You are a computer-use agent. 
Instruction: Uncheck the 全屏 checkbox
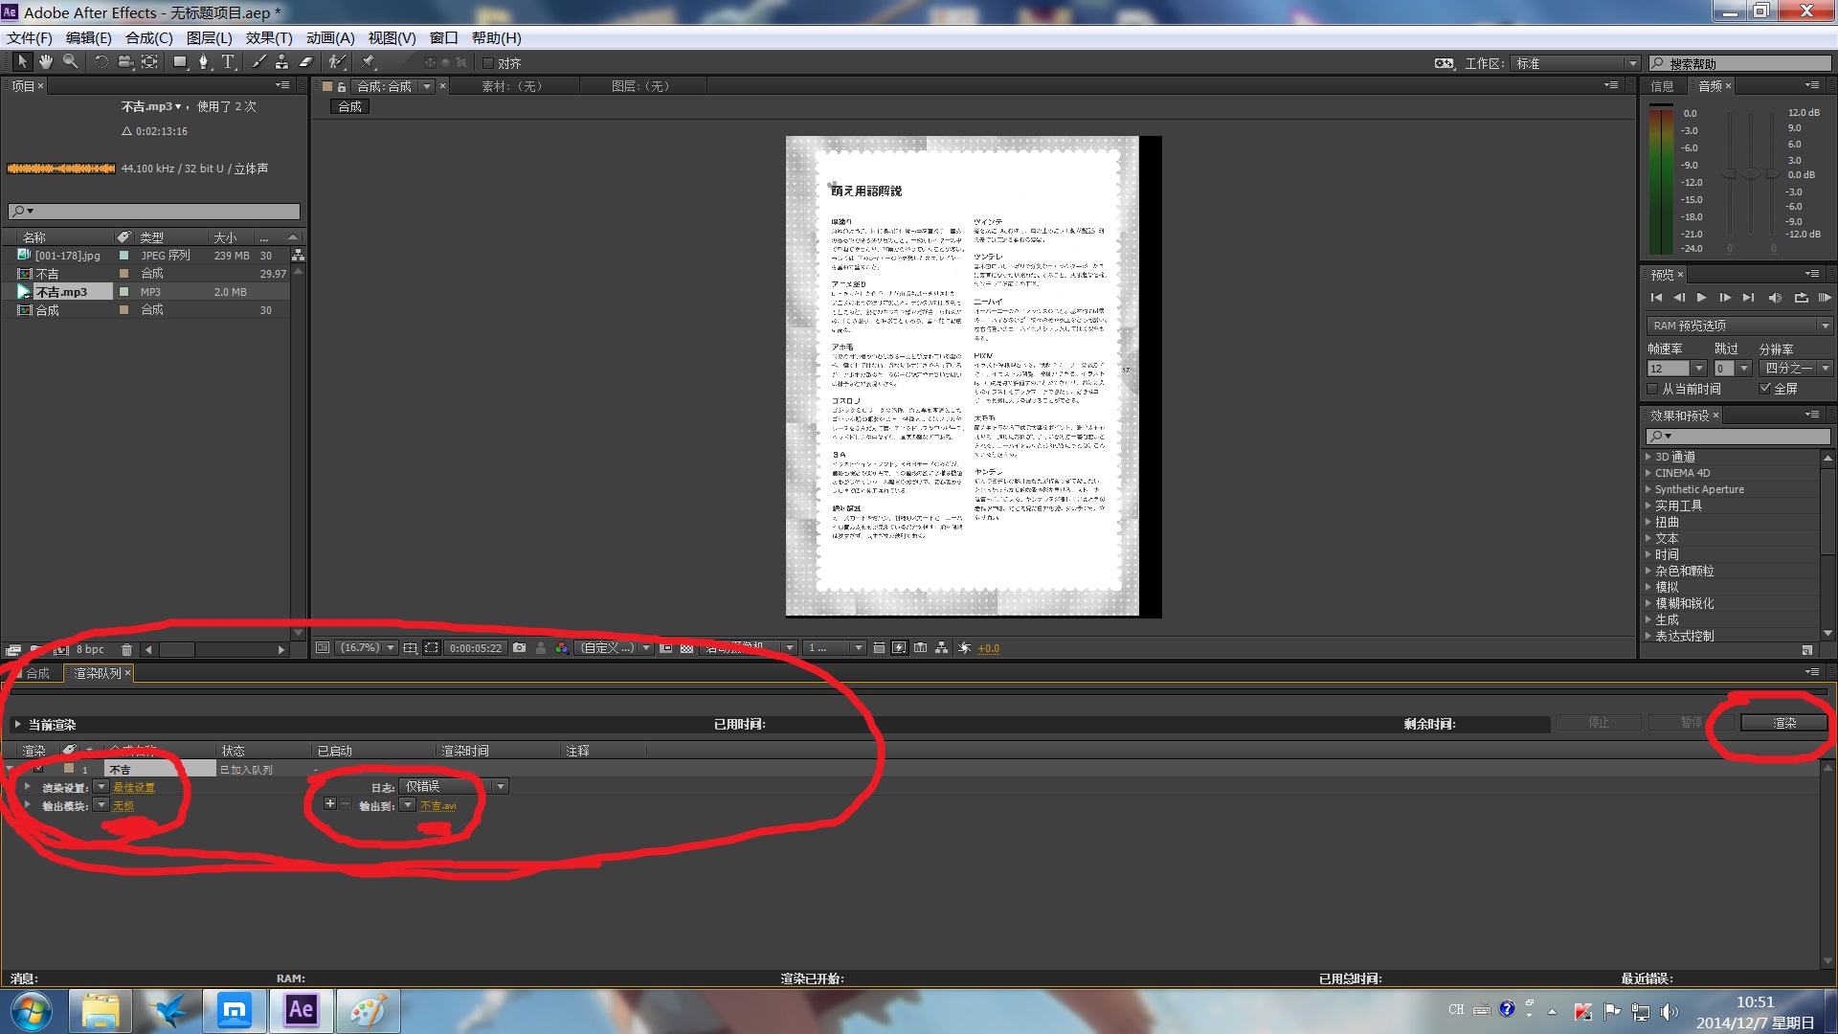pos(1764,389)
